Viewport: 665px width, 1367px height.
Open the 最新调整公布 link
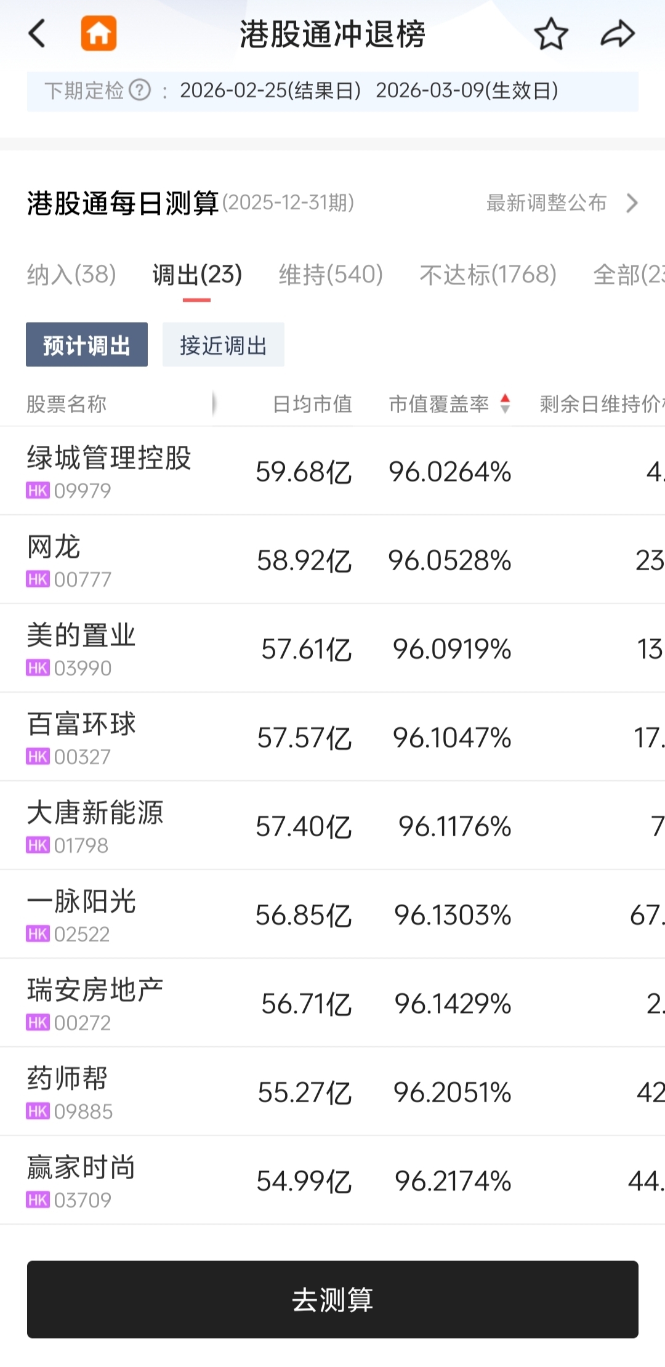pos(546,203)
